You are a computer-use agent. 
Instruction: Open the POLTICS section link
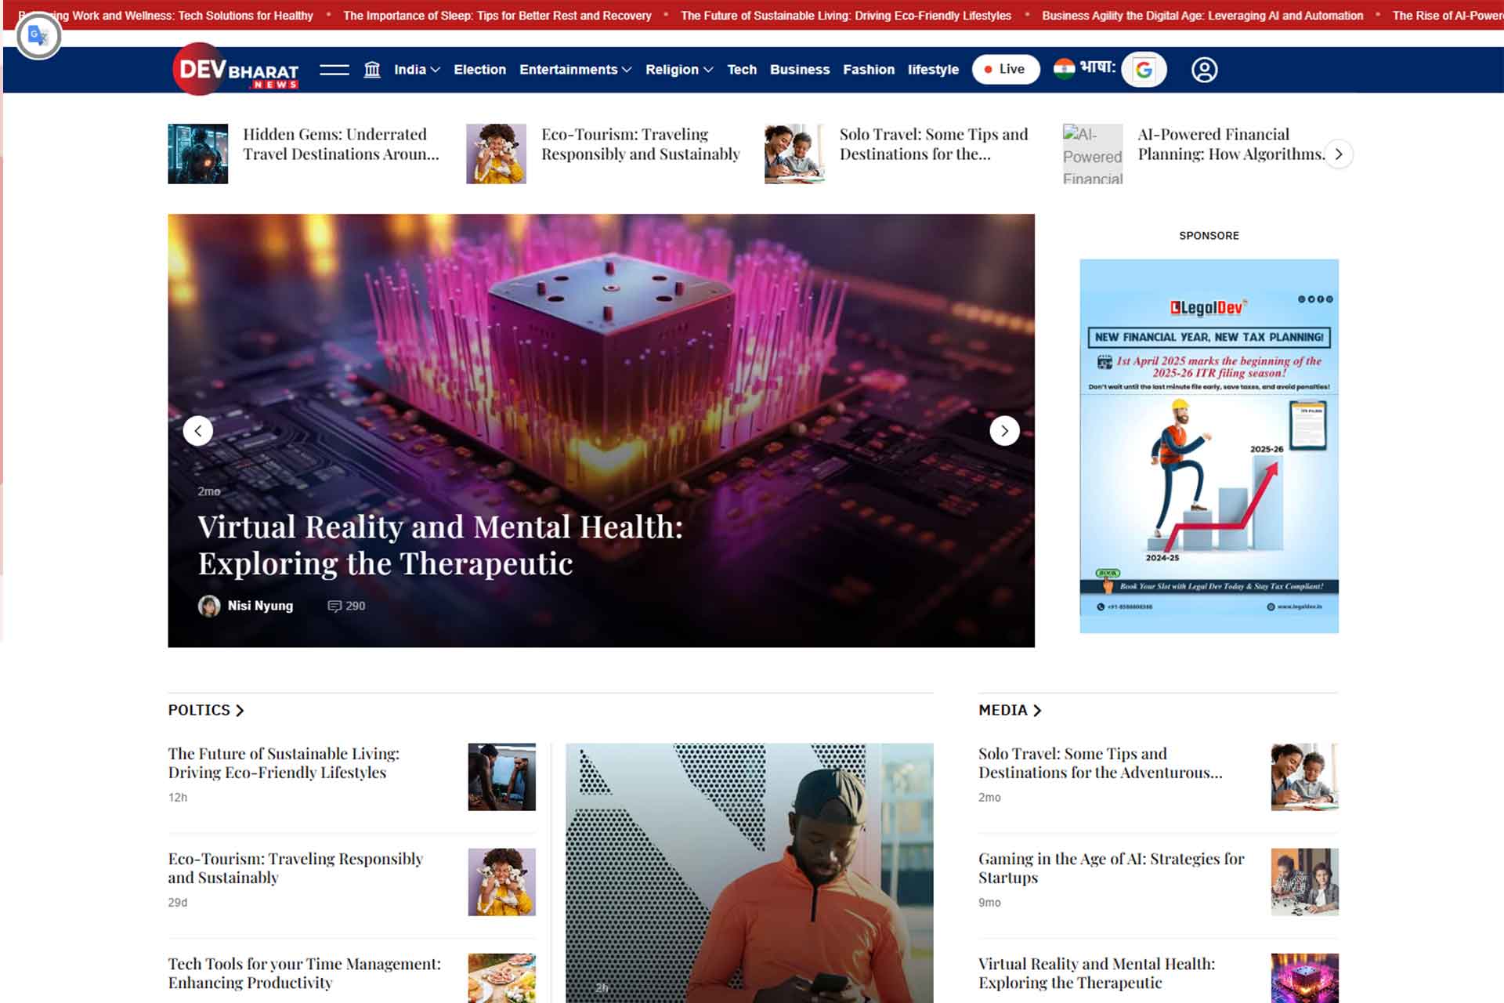coord(206,710)
